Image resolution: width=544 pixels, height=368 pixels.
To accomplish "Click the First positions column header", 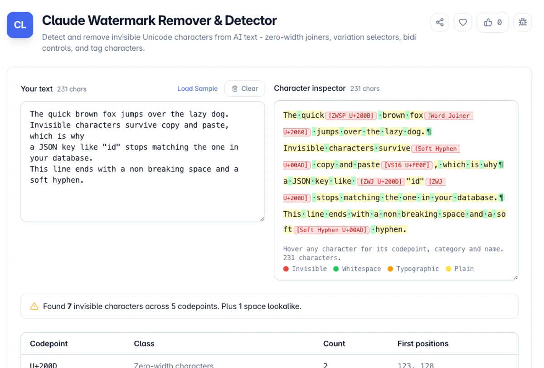I will pyautogui.click(x=423, y=344).
